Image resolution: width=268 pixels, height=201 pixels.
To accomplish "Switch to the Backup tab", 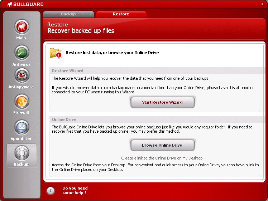I will [68, 14].
